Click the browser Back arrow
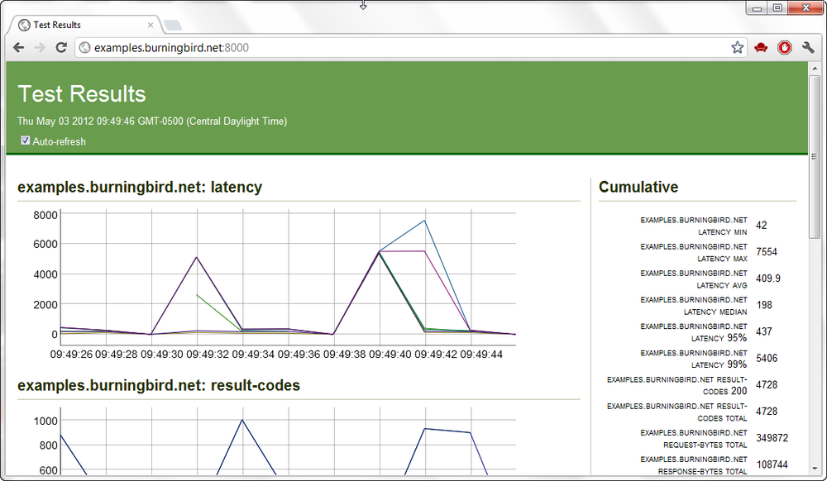The width and height of the screenshot is (827, 481). [x=18, y=48]
